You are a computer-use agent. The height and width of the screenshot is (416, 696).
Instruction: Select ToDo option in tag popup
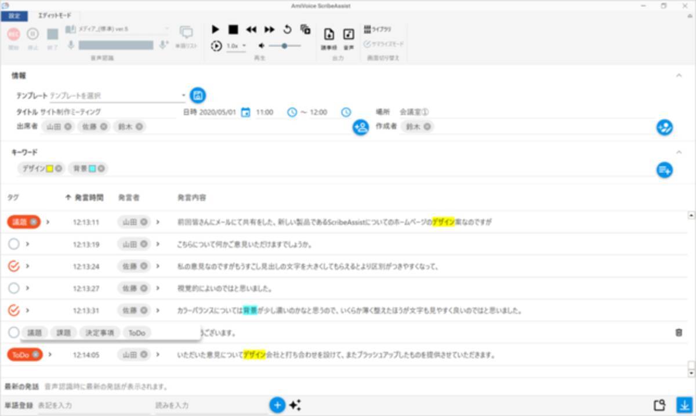click(137, 333)
